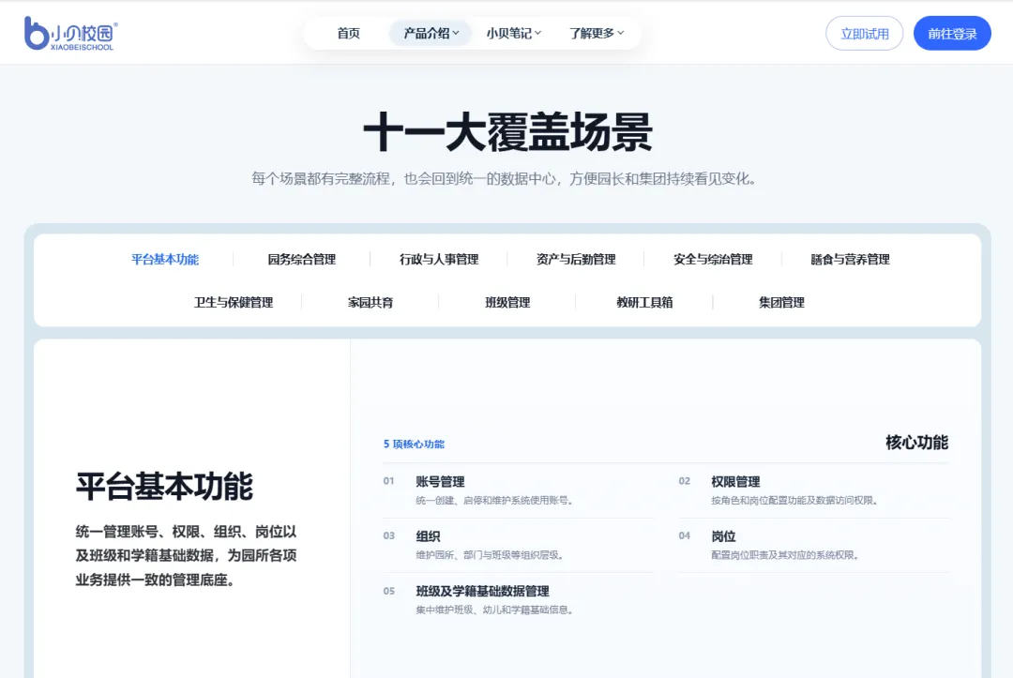Open the 行政与人事管理 tab
Screen dimensions: 1013x678
(x=439, y=259)
